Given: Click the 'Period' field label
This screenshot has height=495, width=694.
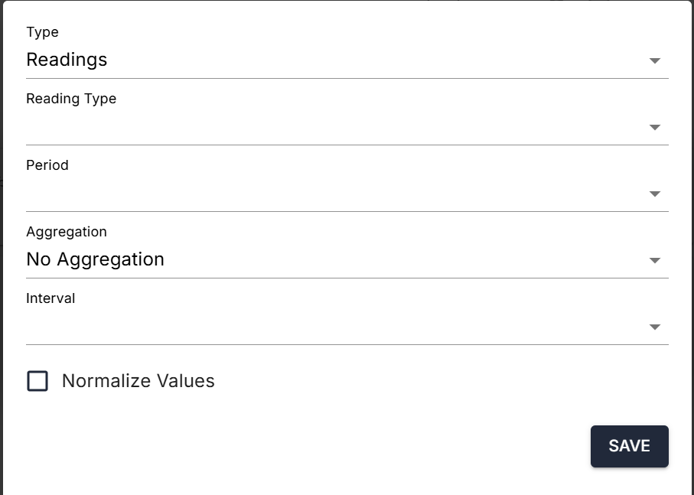Looking at the screenshot, I should point(47,165).
